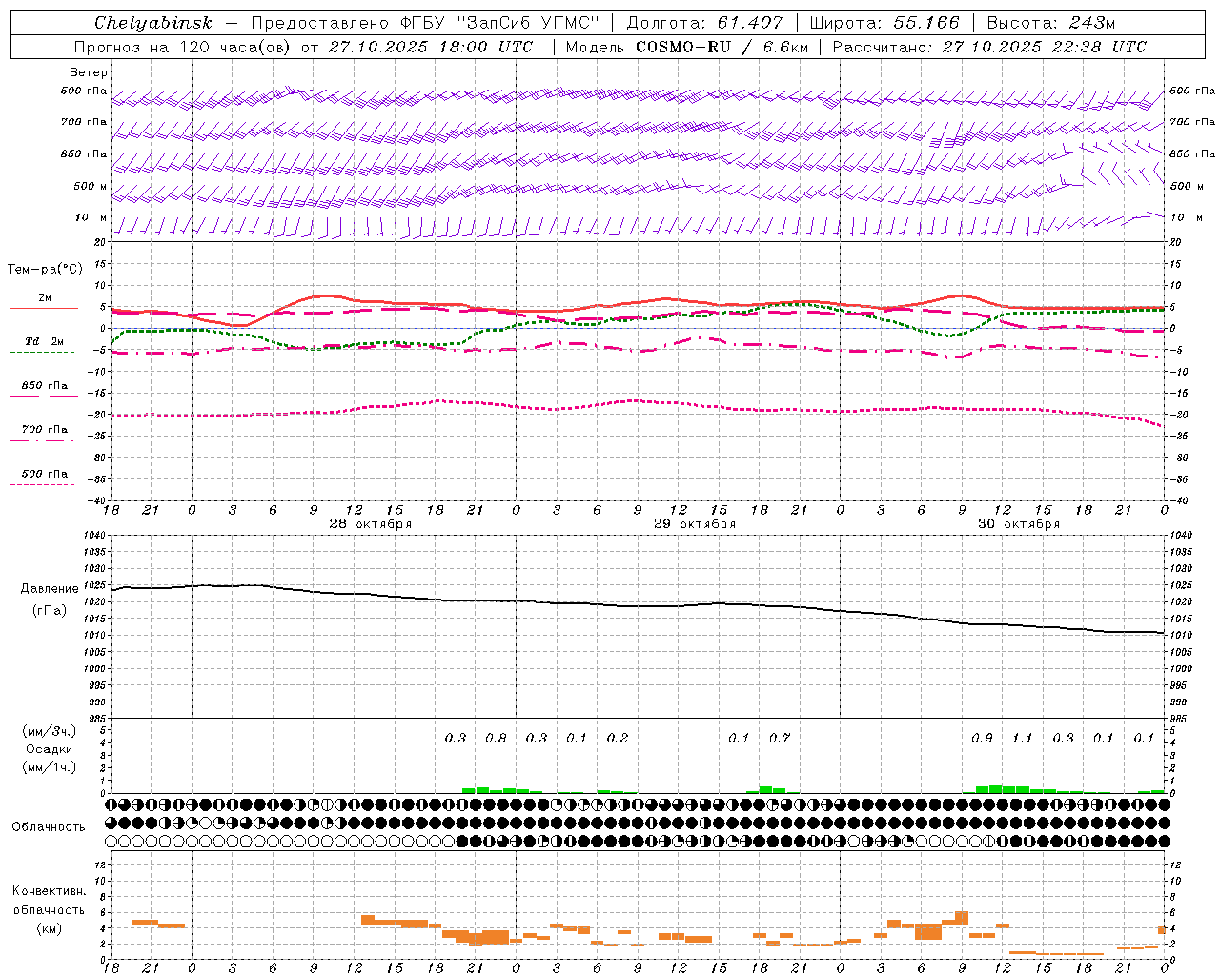The width and height of the screenshot is (1220, 976).
Task: Click the 1.1 precipitation amount value
Action: 1023,739
